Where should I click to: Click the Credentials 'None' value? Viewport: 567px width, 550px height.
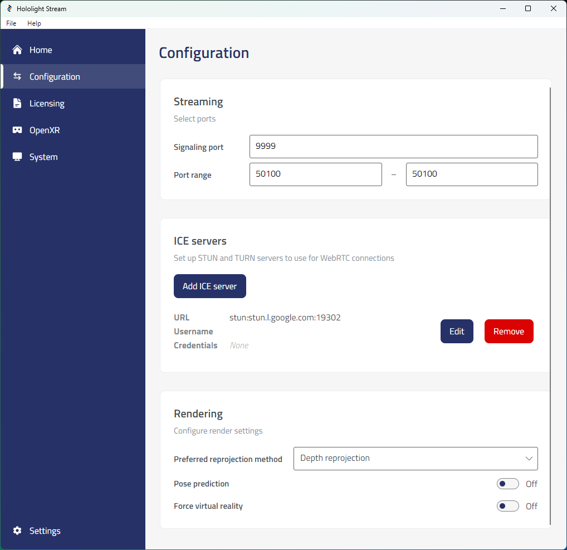coord(239,345)
